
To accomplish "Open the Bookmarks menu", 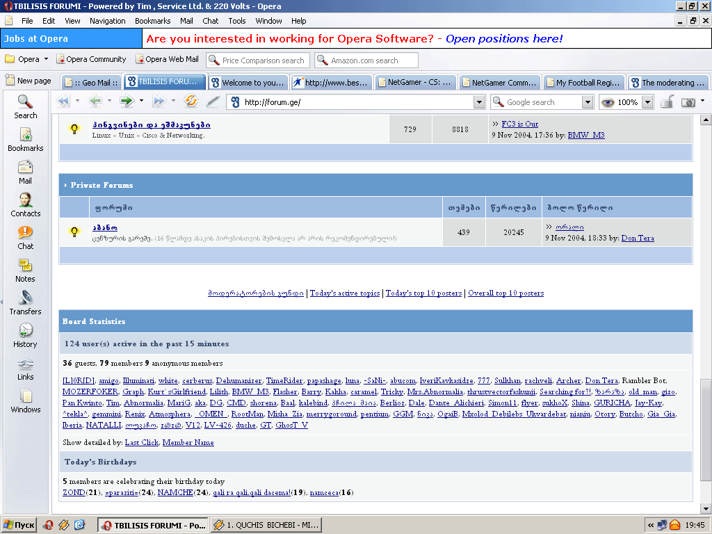I will click(152, 21).
